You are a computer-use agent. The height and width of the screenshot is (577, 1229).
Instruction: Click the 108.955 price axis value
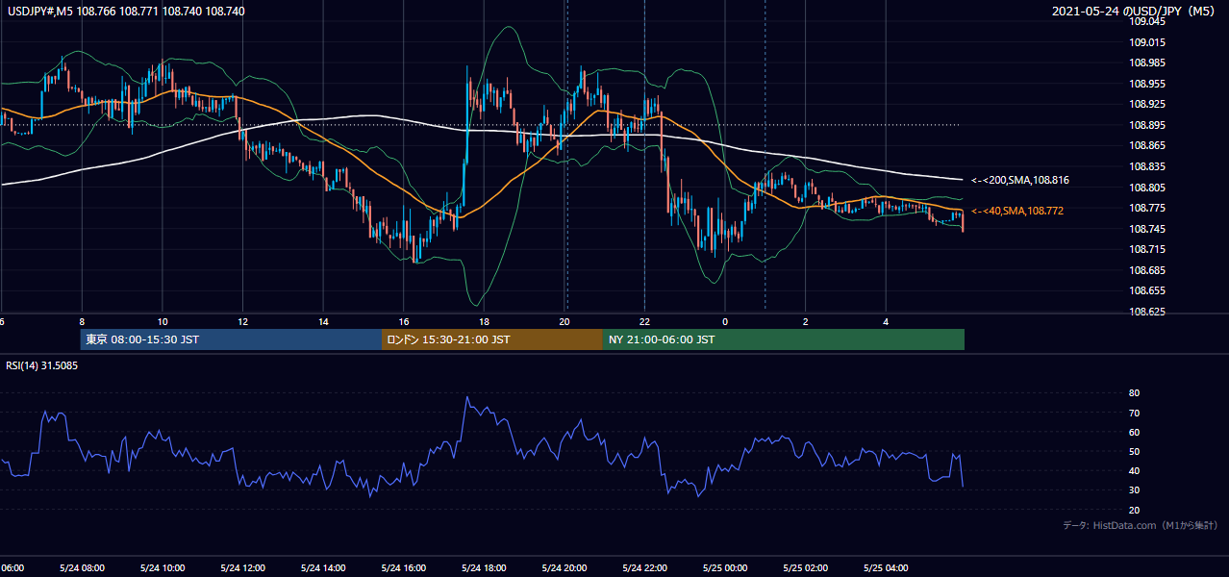[x=1148, y=84]
